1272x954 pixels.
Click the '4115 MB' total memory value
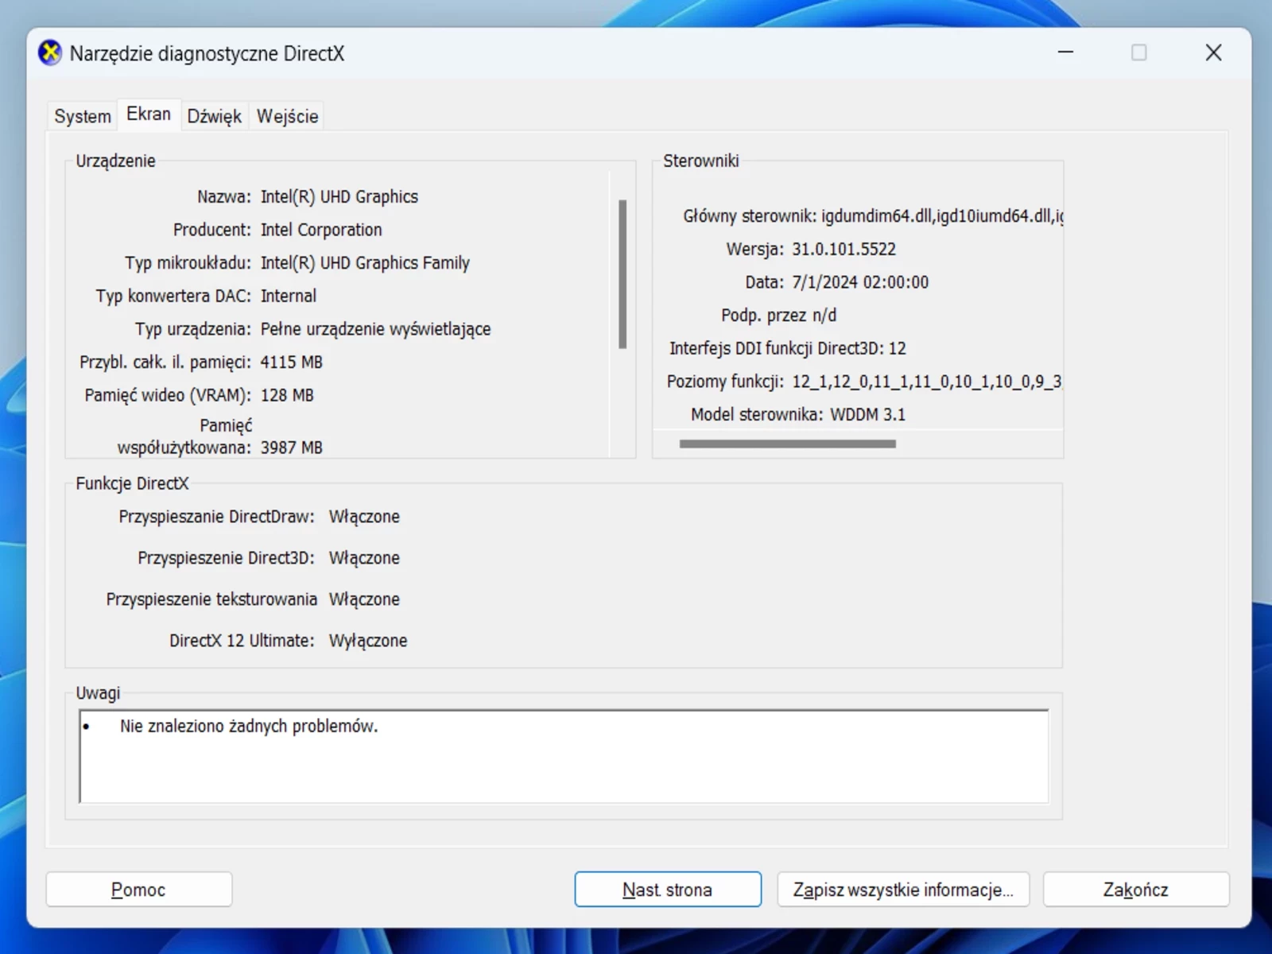click(292, 363)
